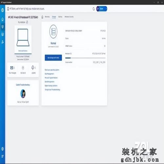Click the notification bell beside the greeting

[x=8, y=9]
